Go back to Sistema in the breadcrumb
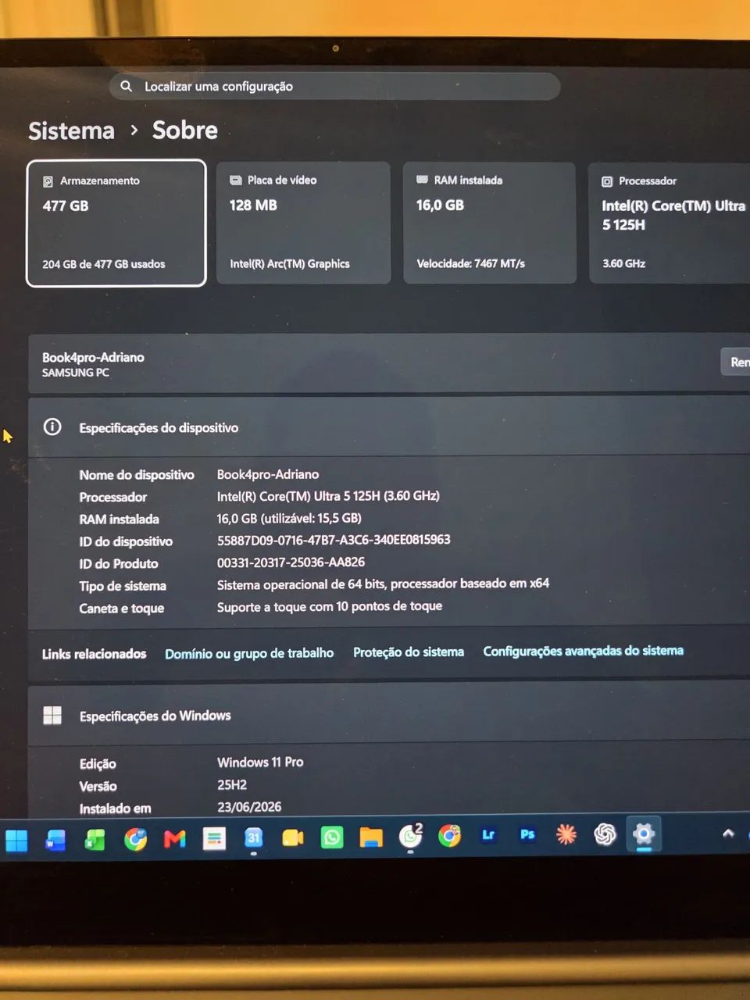The width and height of the screenshot is (750, 1000). click(x=71, y=130)
